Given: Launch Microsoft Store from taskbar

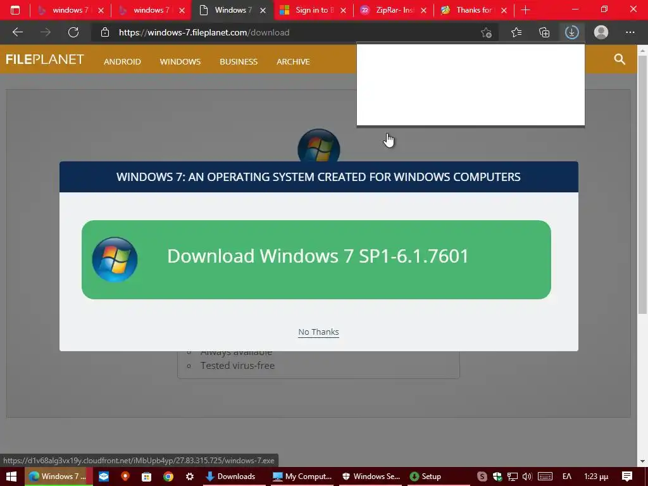Looking at the screenshot, I should tap(146, 477).
